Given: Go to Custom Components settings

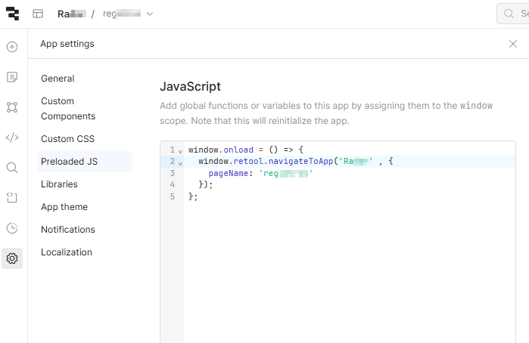Looking at the screenshot, I should pyautogui.click(x=68, y=109).
